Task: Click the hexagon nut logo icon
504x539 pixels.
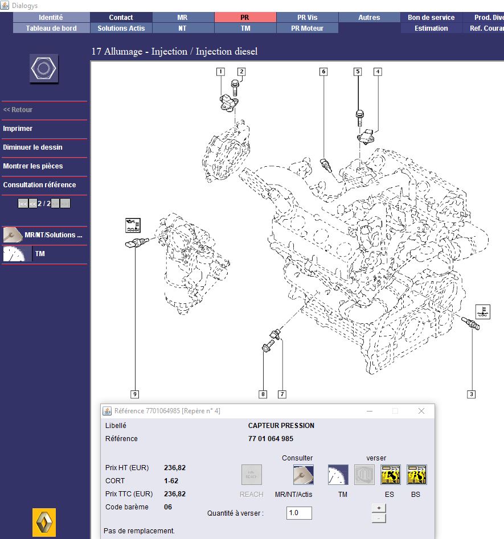Action: click(44, 69)
